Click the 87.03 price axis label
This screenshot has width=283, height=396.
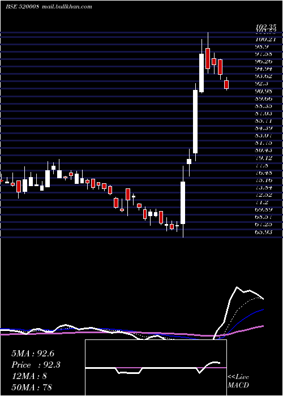[265, 113]
